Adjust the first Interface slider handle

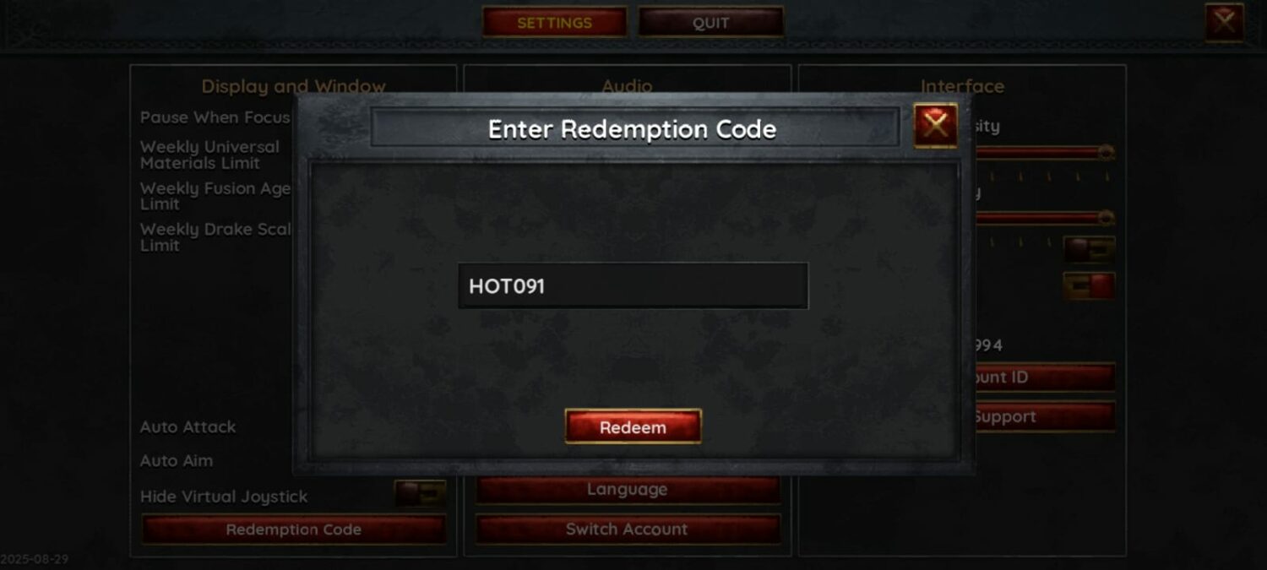1105,153
